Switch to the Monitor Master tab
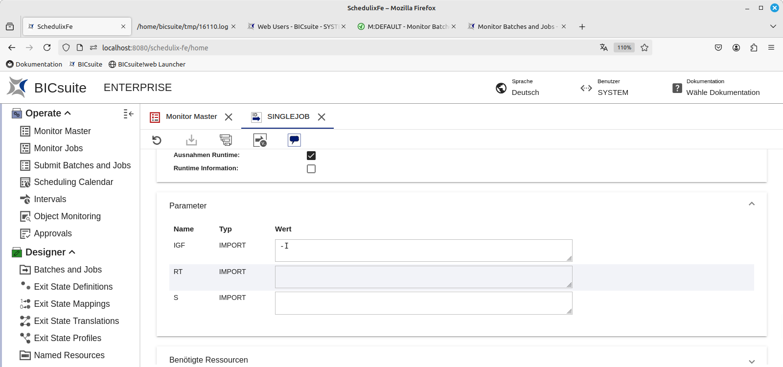This screenshot has height=367, width=783. (x=191, y=116)
